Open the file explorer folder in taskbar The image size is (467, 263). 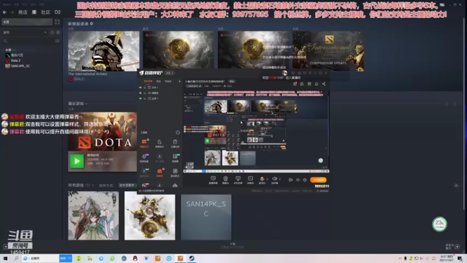tap(90, 258)
